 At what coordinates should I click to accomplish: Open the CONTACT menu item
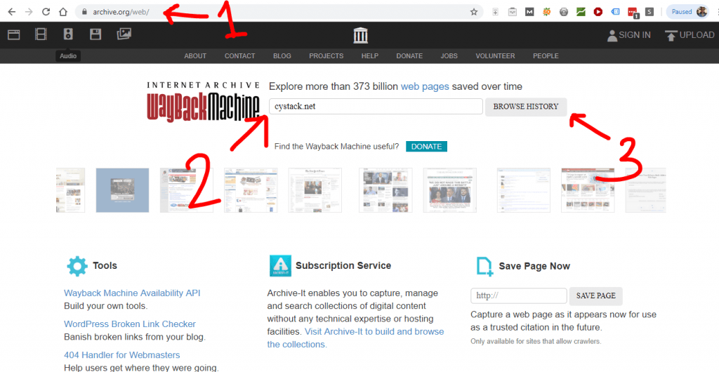click(x=240, y=56)
